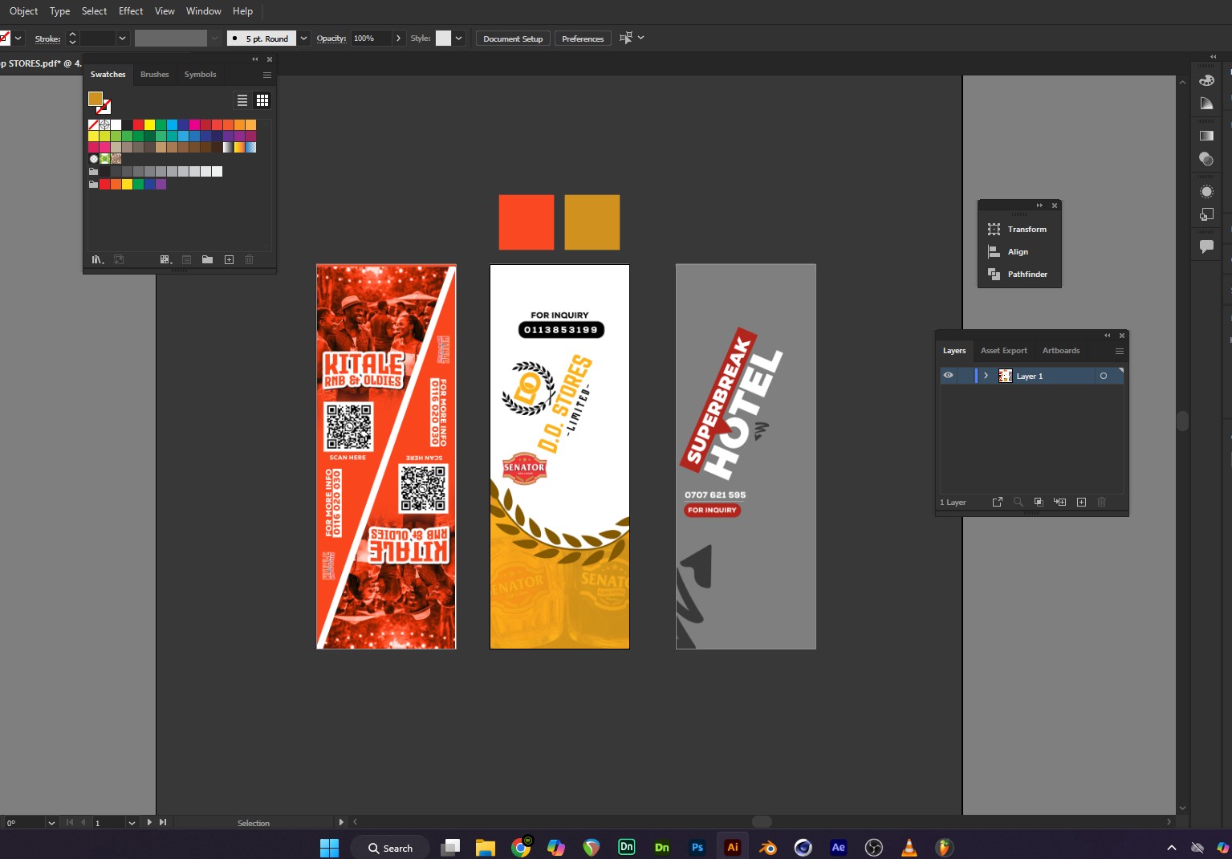1232x859 pixels.
Task: Open Swatches panel hamburger menu
Action: click(x=267, y=75)
